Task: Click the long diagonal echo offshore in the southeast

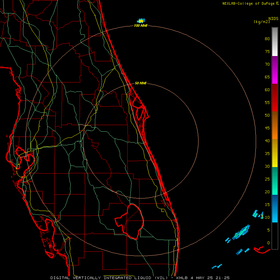Action: pos(241,232)
